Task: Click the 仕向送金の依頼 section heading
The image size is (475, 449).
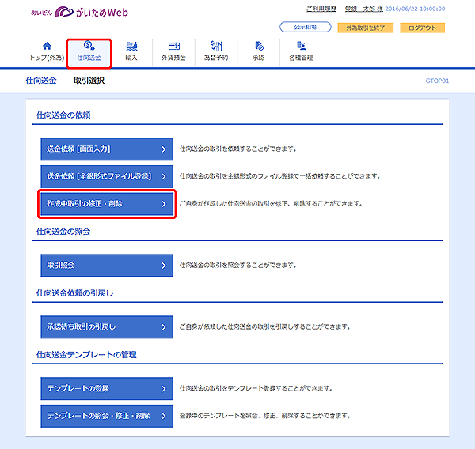Action: [x=63, y=115]
